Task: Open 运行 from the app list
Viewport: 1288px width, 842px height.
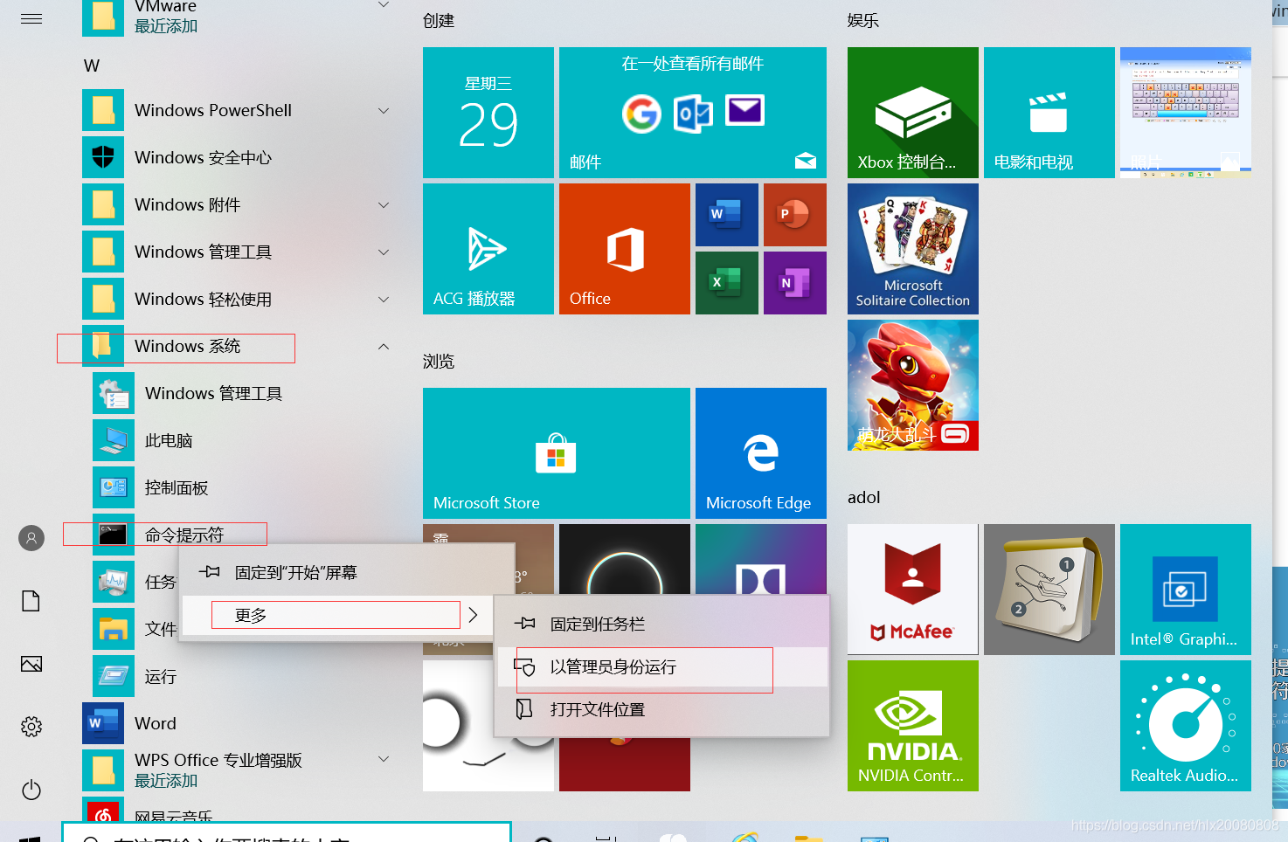Action: coord(160,677)
